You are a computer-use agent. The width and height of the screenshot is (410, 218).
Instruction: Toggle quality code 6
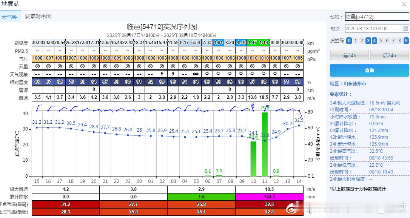coord(387,41)
